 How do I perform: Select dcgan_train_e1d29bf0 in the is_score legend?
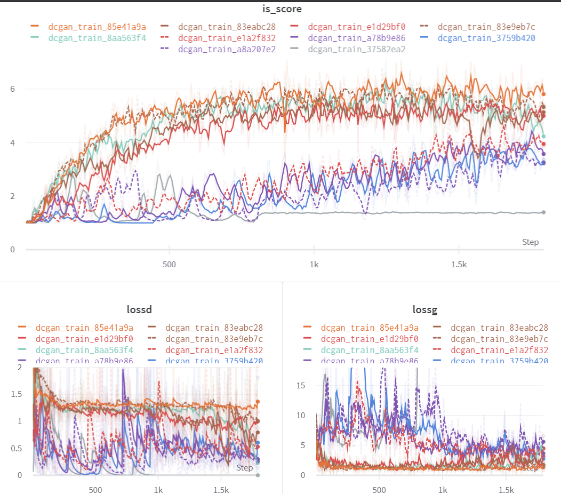coord(357,27)
